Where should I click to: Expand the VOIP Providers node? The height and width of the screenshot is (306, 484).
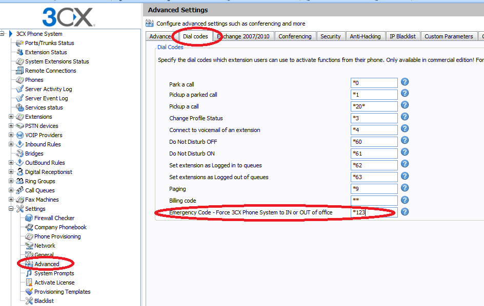pyautogui.click(x=11, y=135)
